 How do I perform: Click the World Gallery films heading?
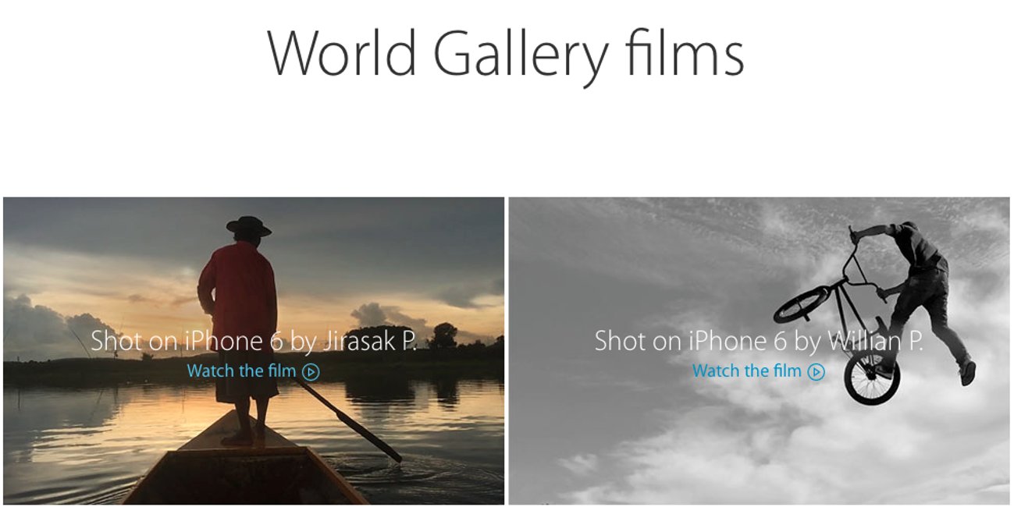pos(506,53)
